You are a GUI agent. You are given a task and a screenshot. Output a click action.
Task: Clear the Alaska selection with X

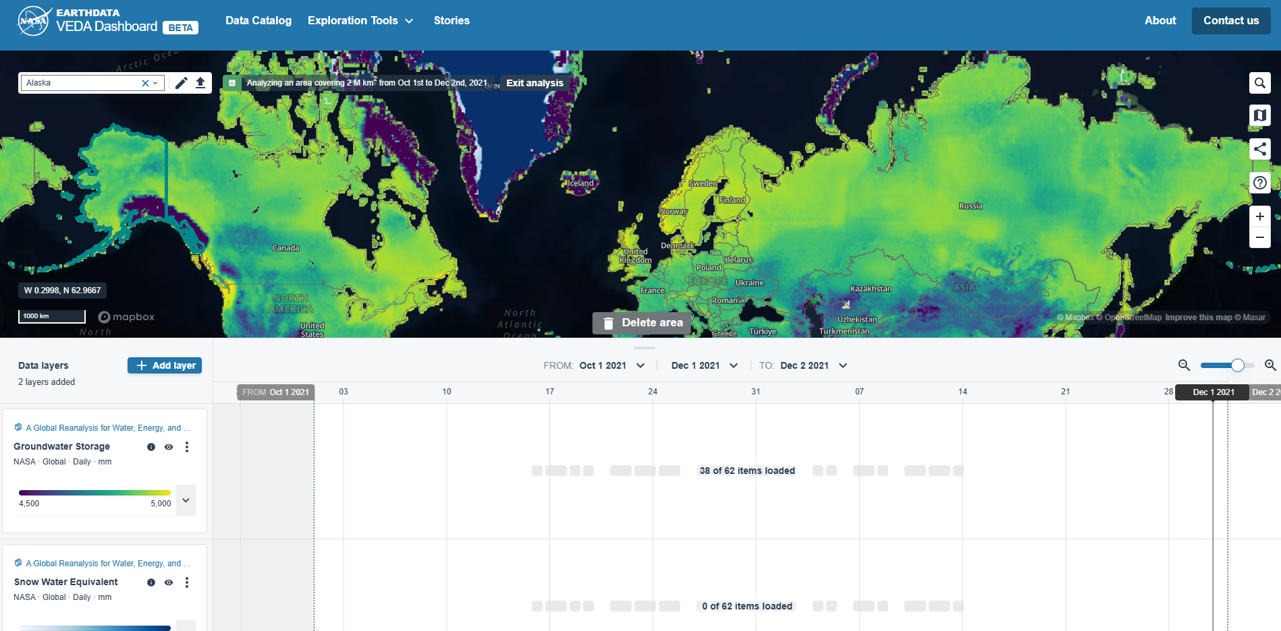(144, 83)
